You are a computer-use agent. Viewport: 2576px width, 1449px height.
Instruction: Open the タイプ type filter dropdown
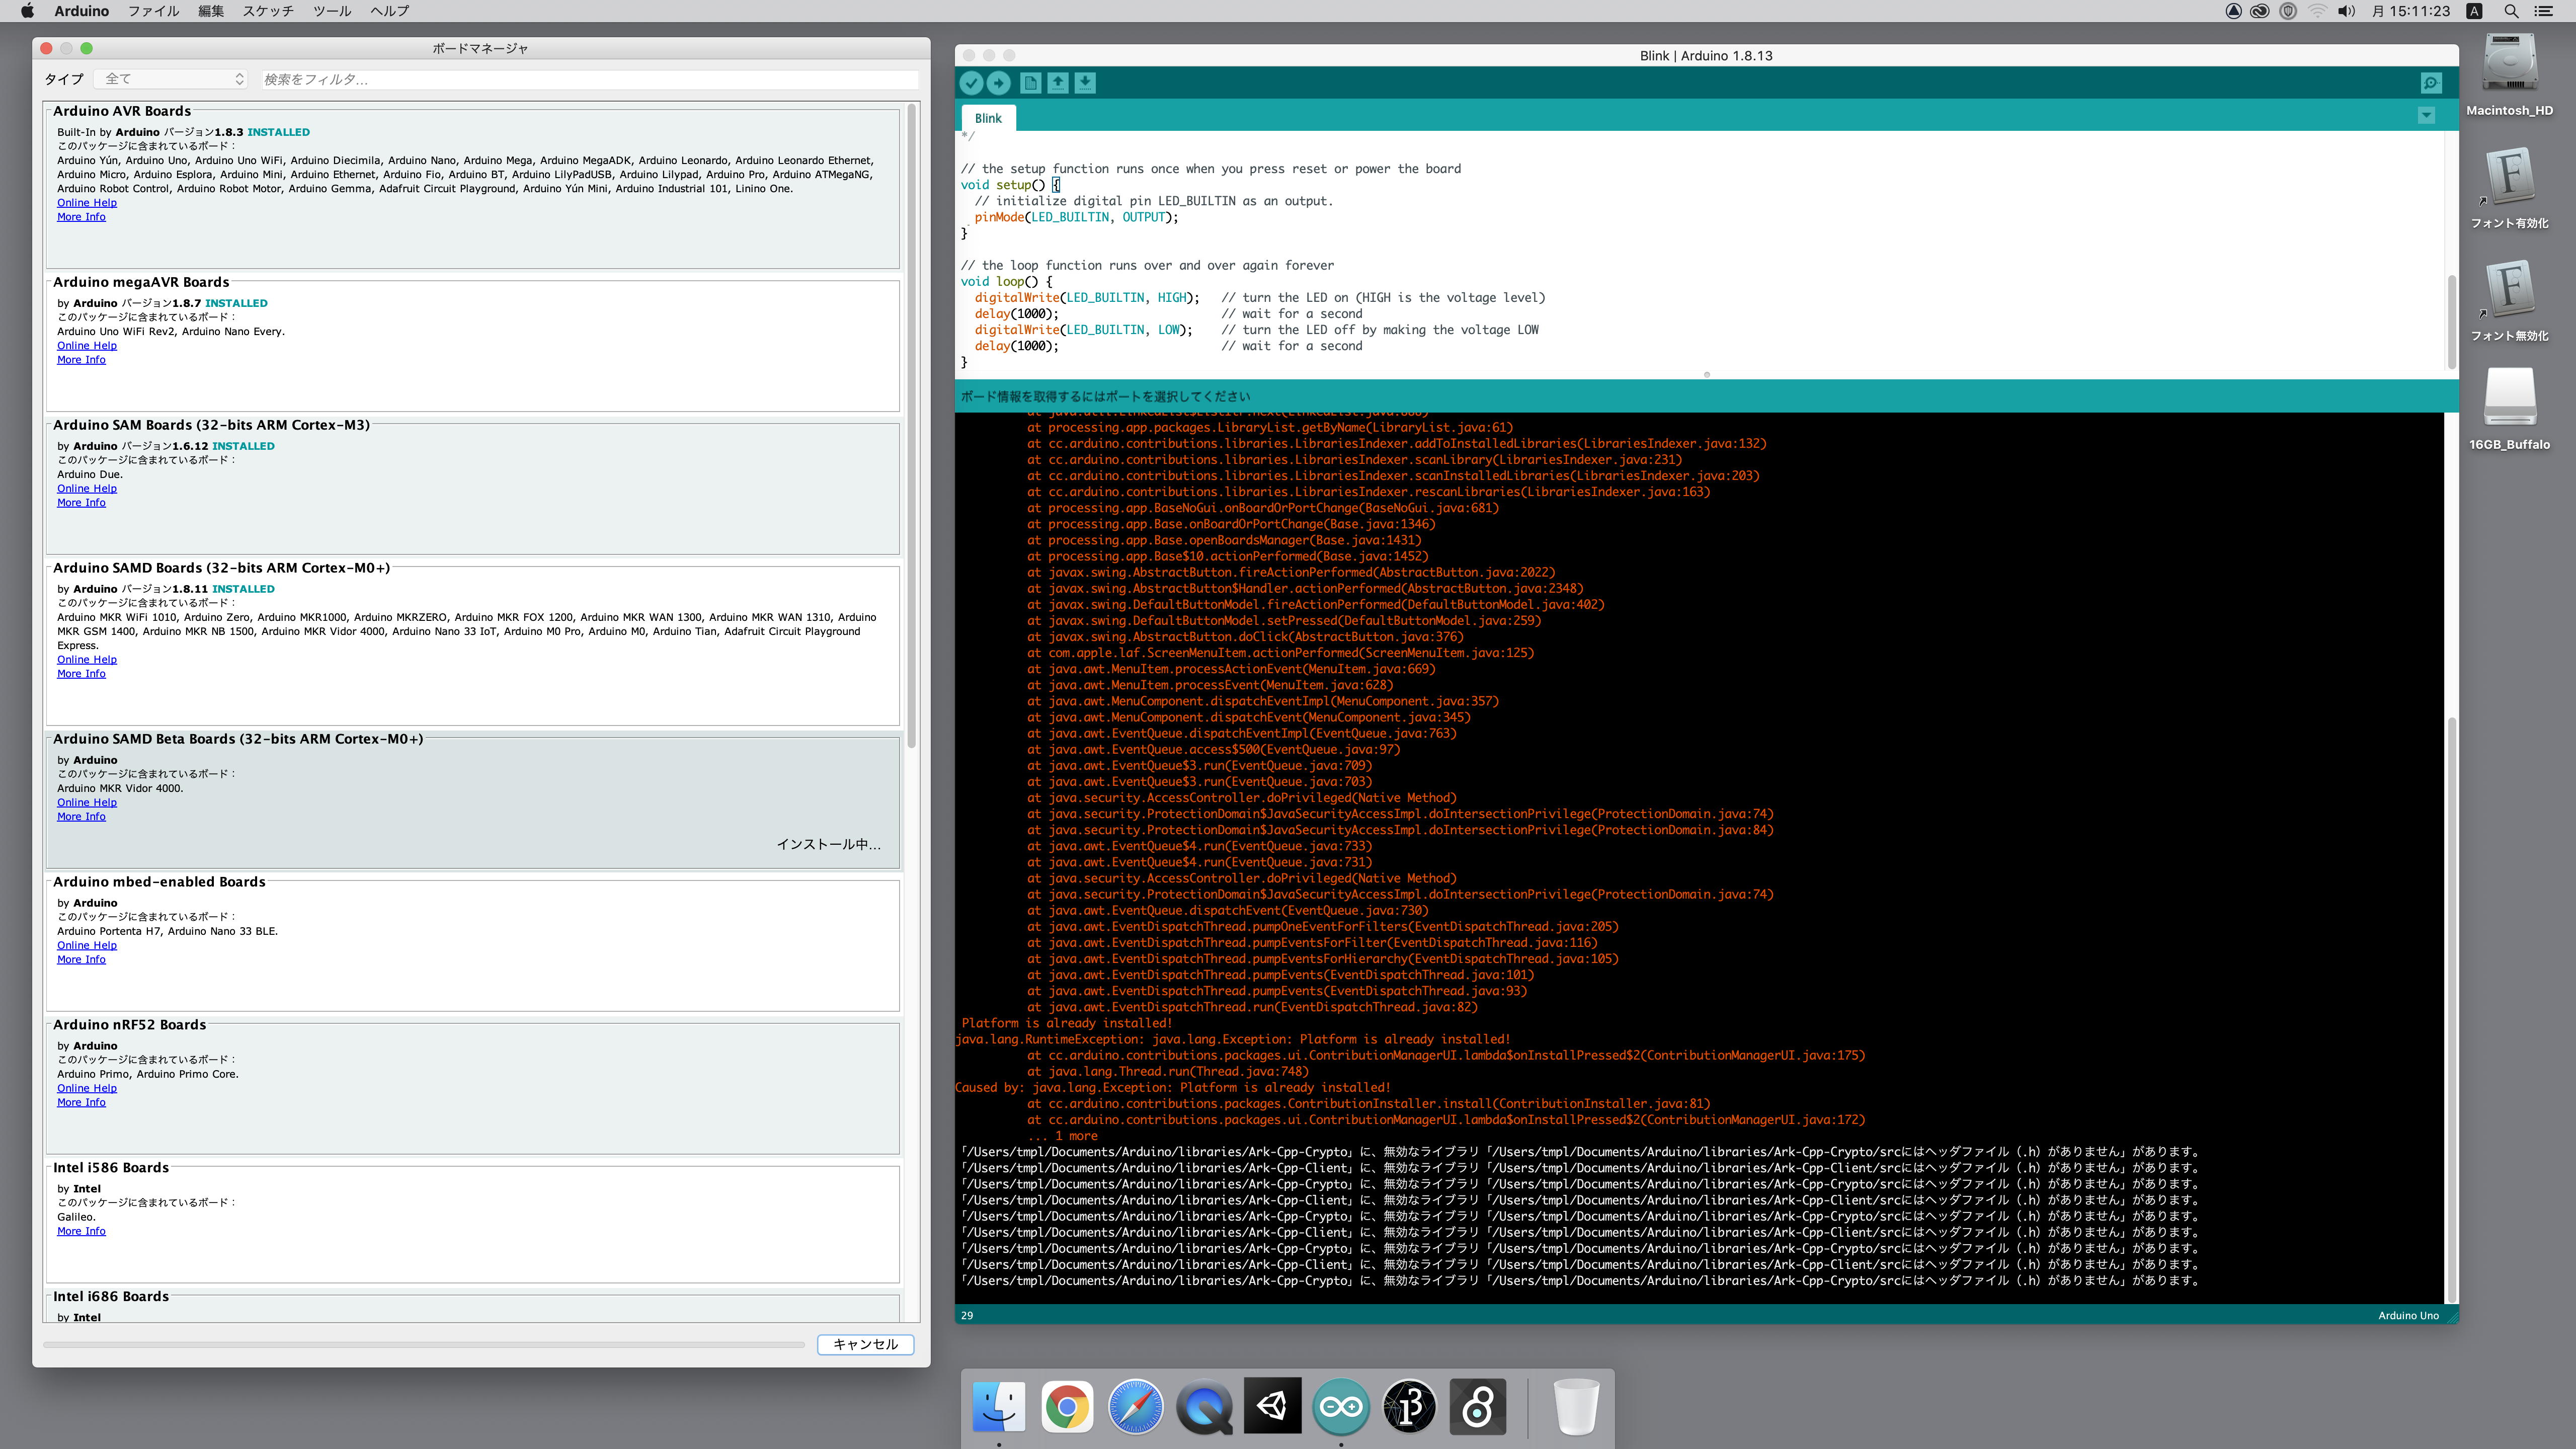coord(171,79)
